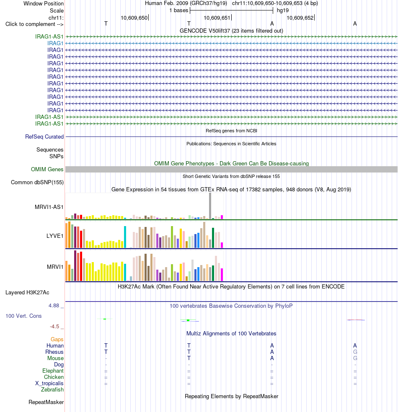Open the RefSeq Curated track label

(44, 136)
